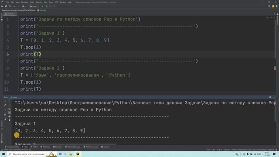The image size is (279, 157).
Task: Click the Open folder icon in toolbar
Action: pyautogui.click(x=2, y=6)
